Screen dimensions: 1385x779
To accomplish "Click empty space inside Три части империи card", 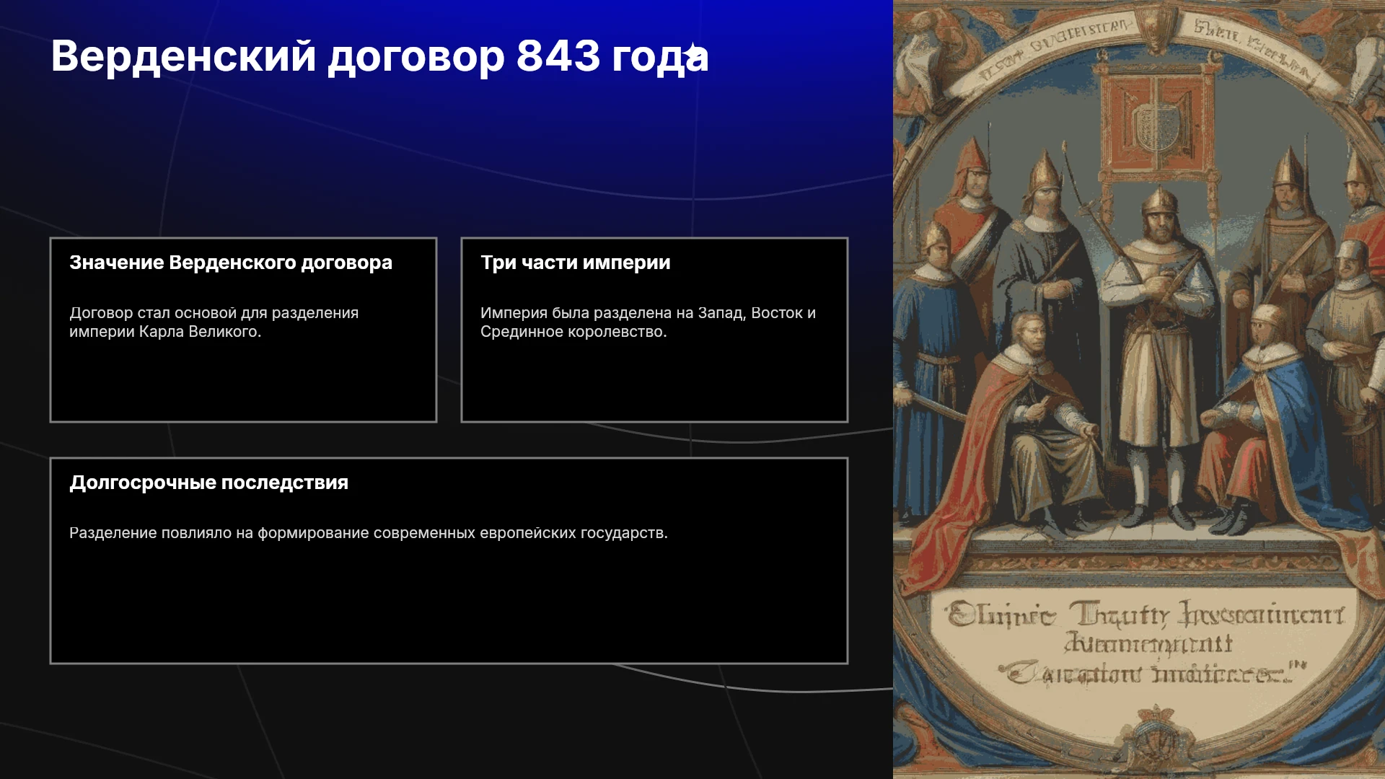I will click(654, 382).
